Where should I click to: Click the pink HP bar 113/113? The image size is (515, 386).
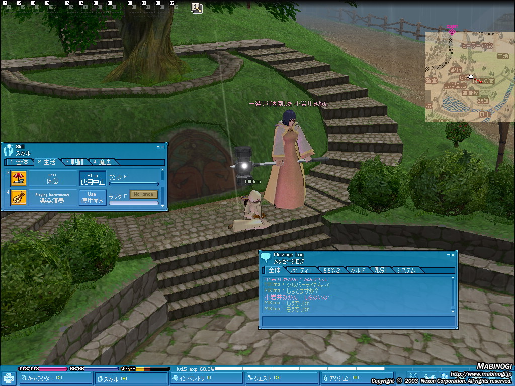pos(43,369)
